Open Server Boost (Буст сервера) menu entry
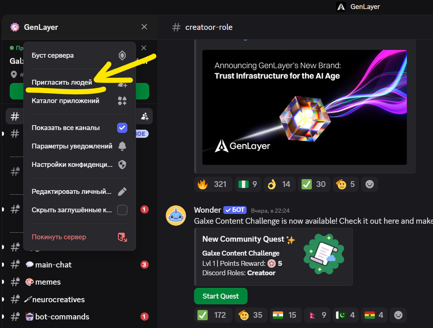 click(80, 55)
